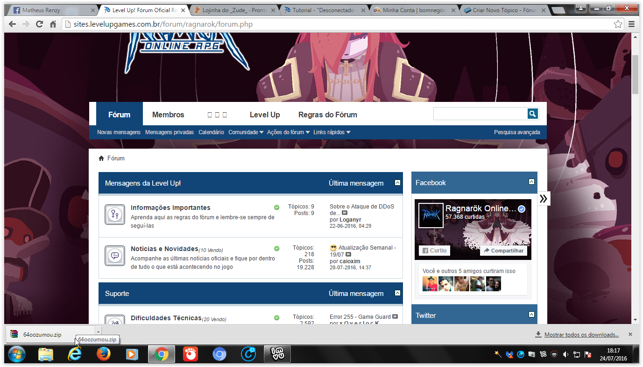Screen dimensions: 643x367
Task: Open Mensagens privadas link
Action: click(x=170, y=132)
